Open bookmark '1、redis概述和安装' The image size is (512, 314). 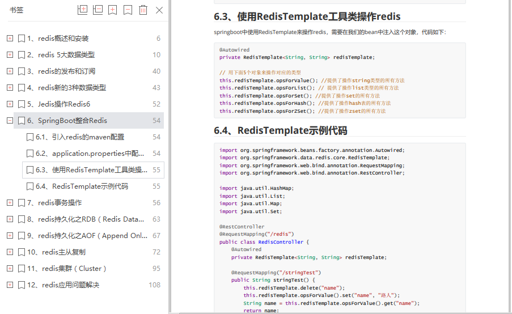click(58, 39)
